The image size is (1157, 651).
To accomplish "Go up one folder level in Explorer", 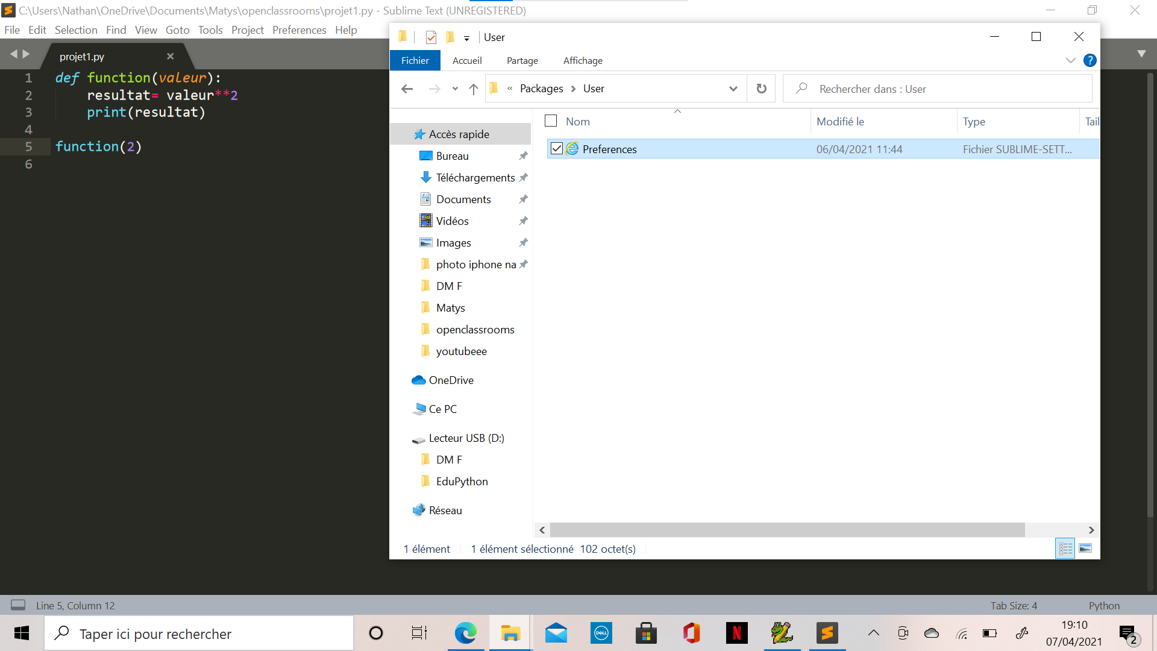I will pos(474,88).
